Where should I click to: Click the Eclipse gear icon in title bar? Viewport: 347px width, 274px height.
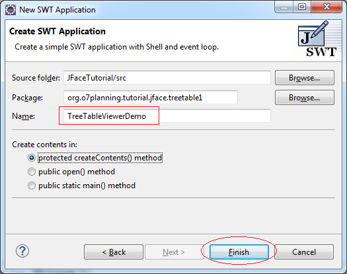click(11, 10)
